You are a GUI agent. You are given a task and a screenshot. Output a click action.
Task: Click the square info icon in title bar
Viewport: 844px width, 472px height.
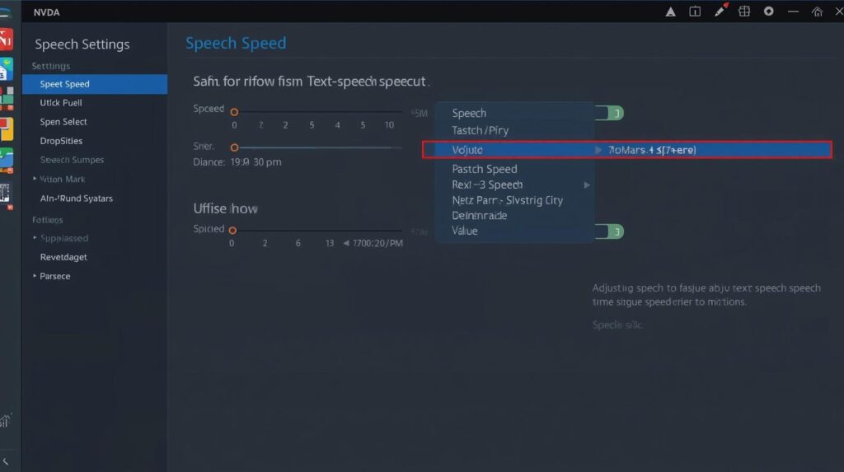click(x=695, y=12)
